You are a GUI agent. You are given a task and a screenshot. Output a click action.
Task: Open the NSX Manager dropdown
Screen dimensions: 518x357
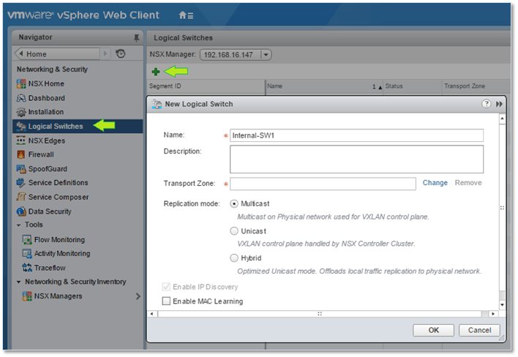tap(266, 55)
